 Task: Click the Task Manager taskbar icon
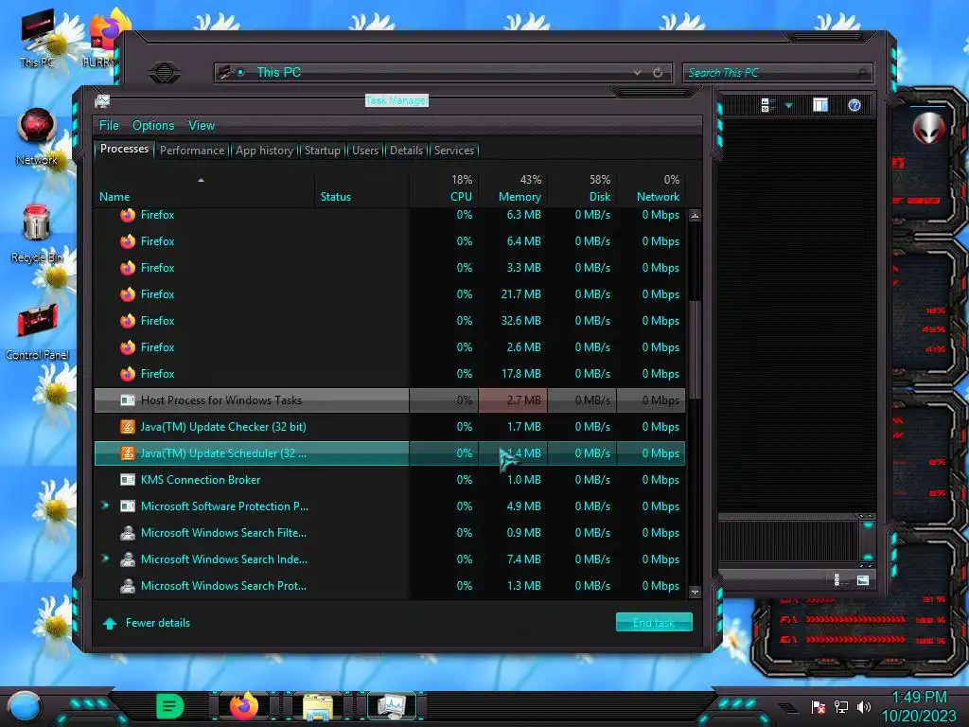coord(392,706)
